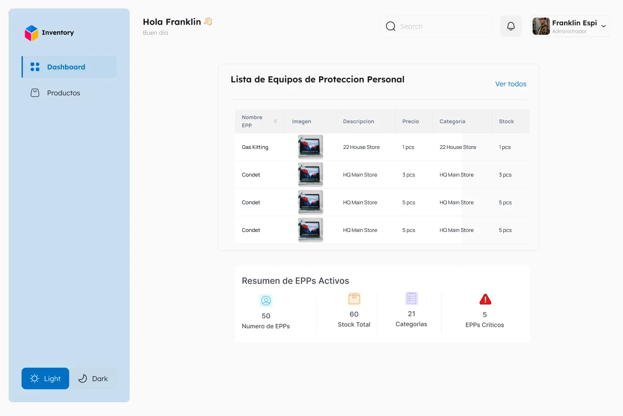Switch to Light theme
The width and height of the screenshot is (623, 416).
[46, 379]
